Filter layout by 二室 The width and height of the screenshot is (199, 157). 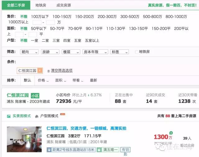(45, 41)
